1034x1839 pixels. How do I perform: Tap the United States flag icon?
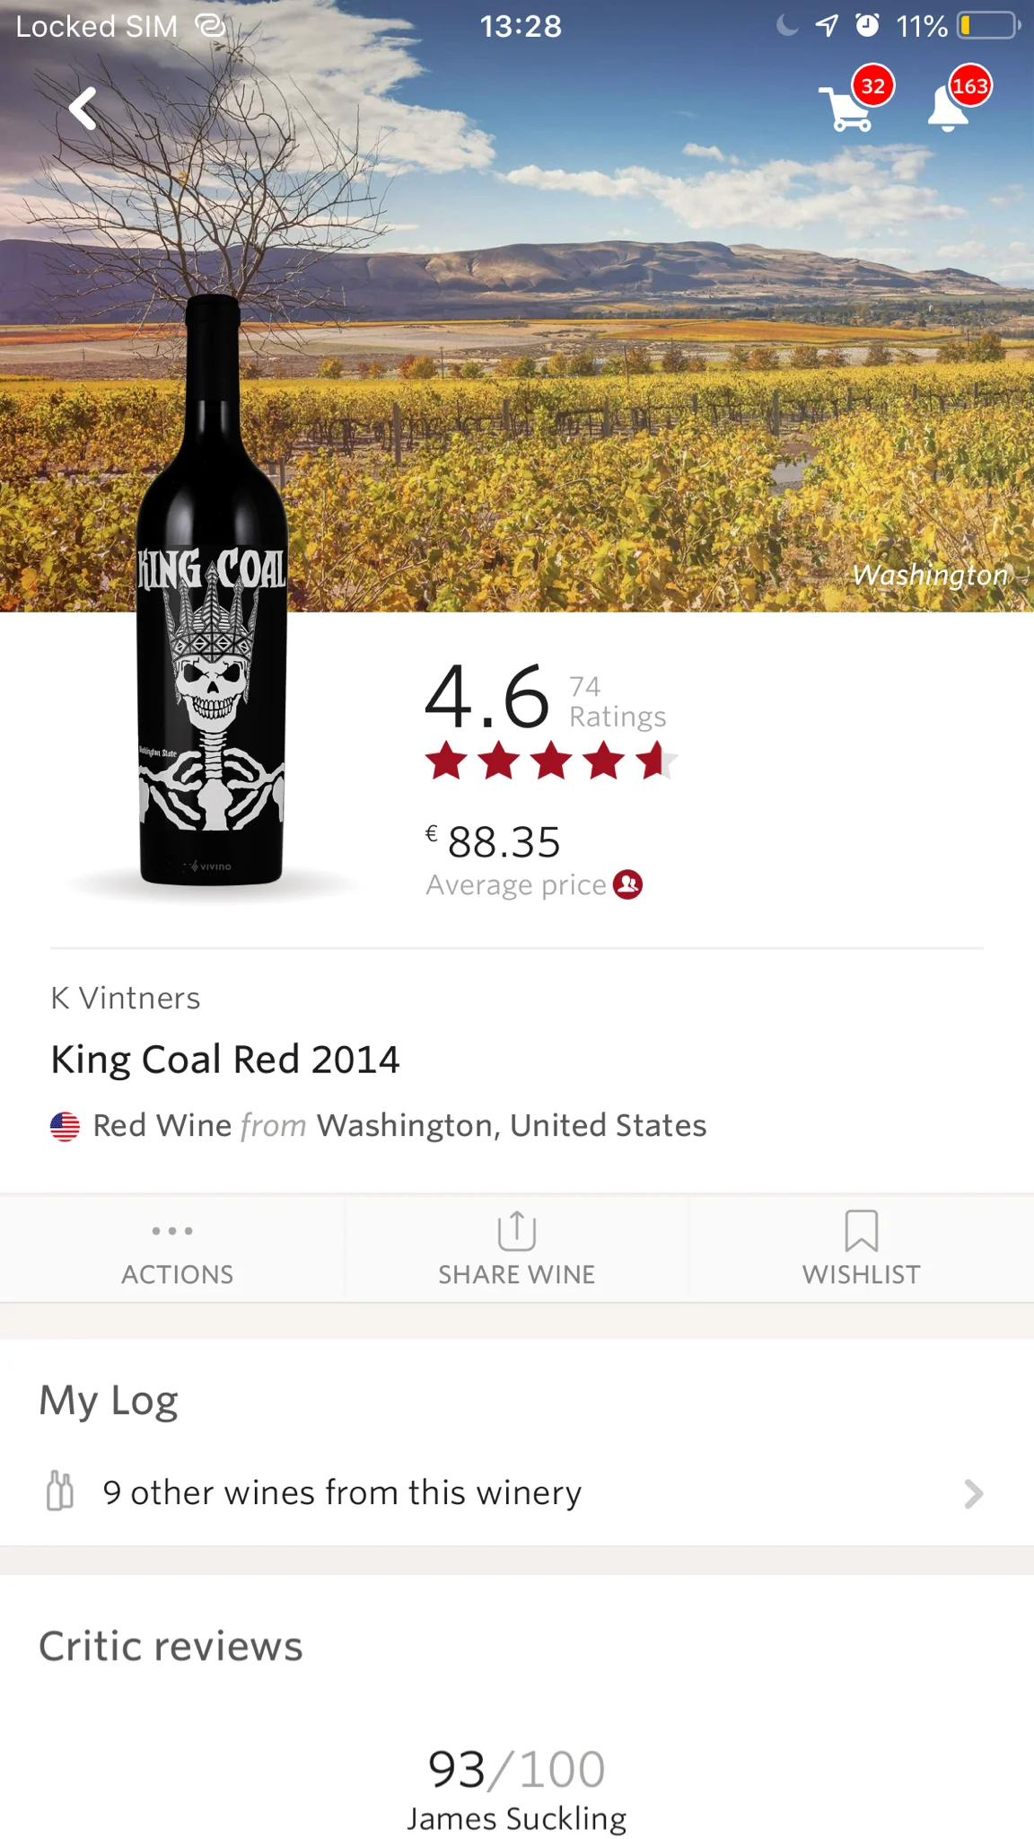[65, 1126]
